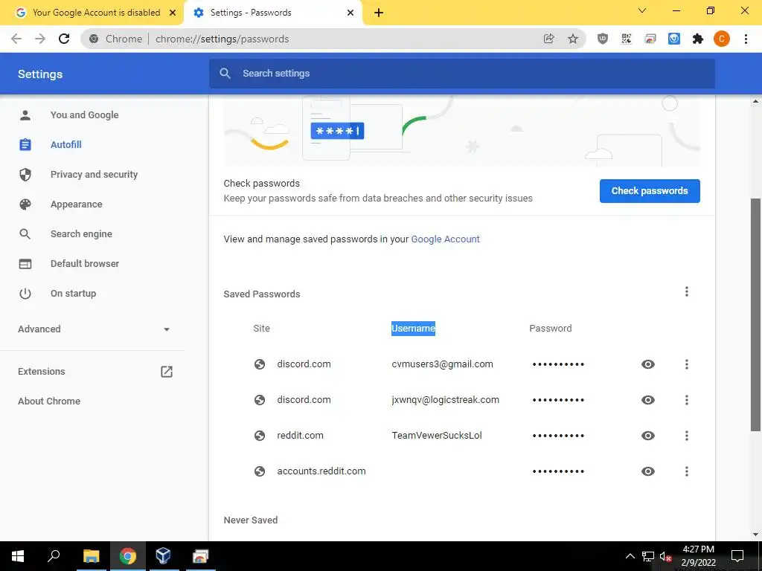The image size is (762, 571).
Task: Open Windows Start menu
Action: [18, 556]
